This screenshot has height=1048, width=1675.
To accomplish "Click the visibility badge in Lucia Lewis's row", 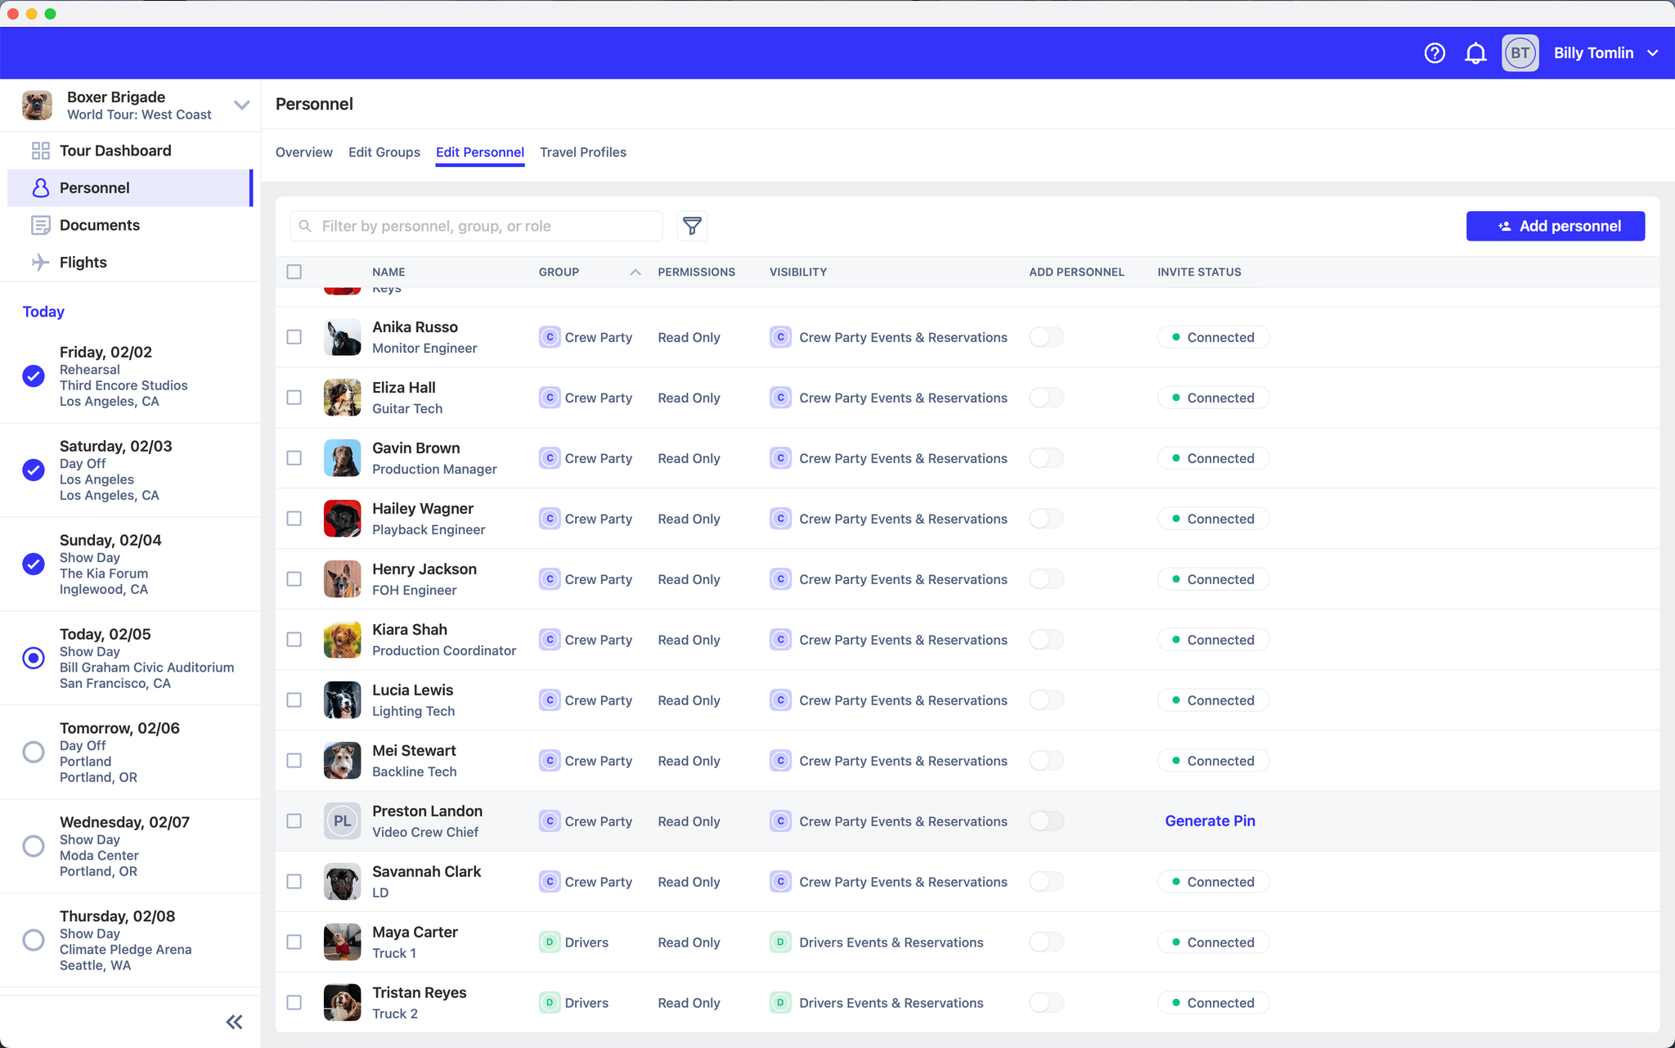I will tap(780, 700).
